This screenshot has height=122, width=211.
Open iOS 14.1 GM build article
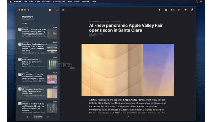(38, 77)
